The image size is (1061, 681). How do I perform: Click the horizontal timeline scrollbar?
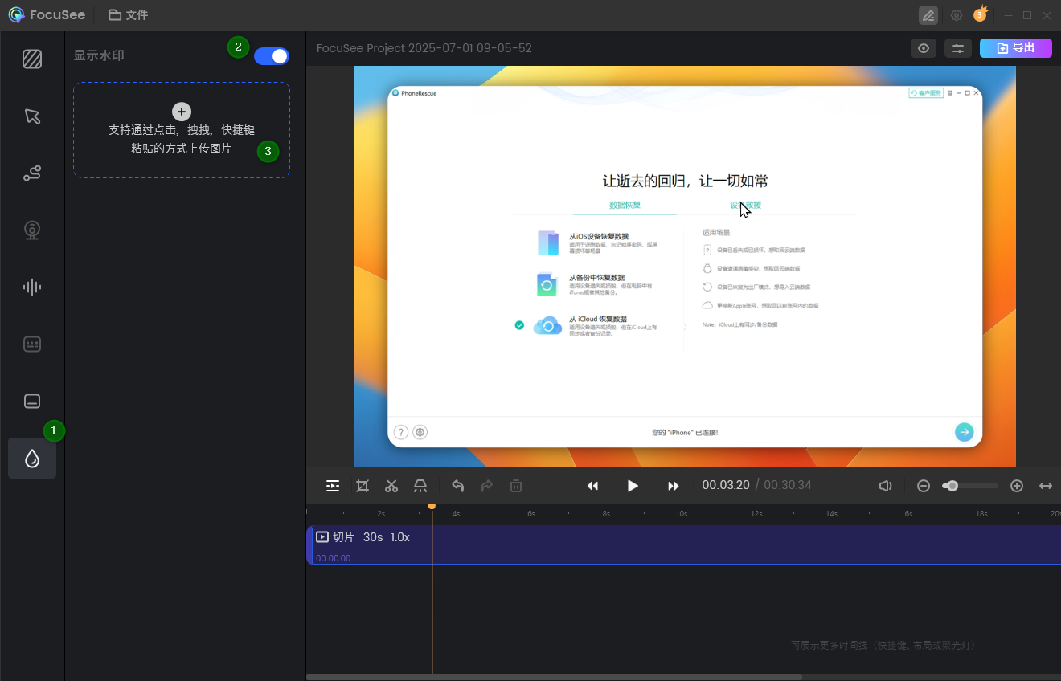[555, 677]
